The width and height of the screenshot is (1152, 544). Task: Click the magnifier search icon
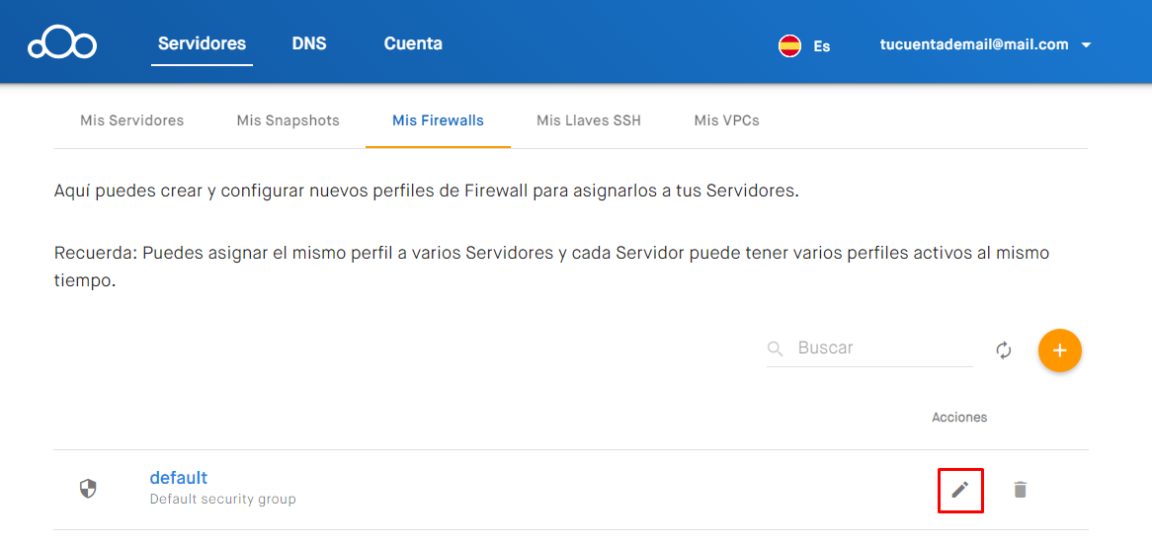click(x=776, y=349)
